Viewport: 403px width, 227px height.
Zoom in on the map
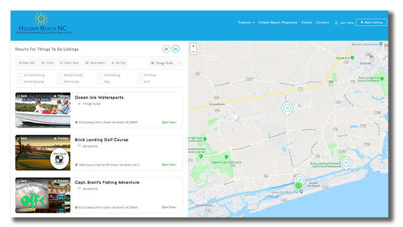193,46
